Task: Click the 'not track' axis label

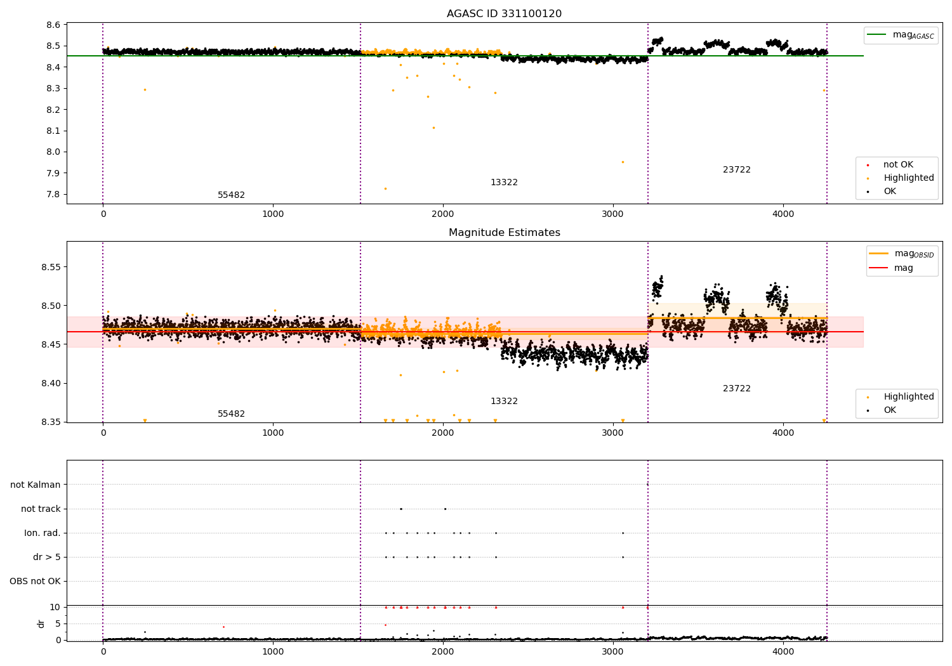Action: pyautogui.click(x=41, y=509)
